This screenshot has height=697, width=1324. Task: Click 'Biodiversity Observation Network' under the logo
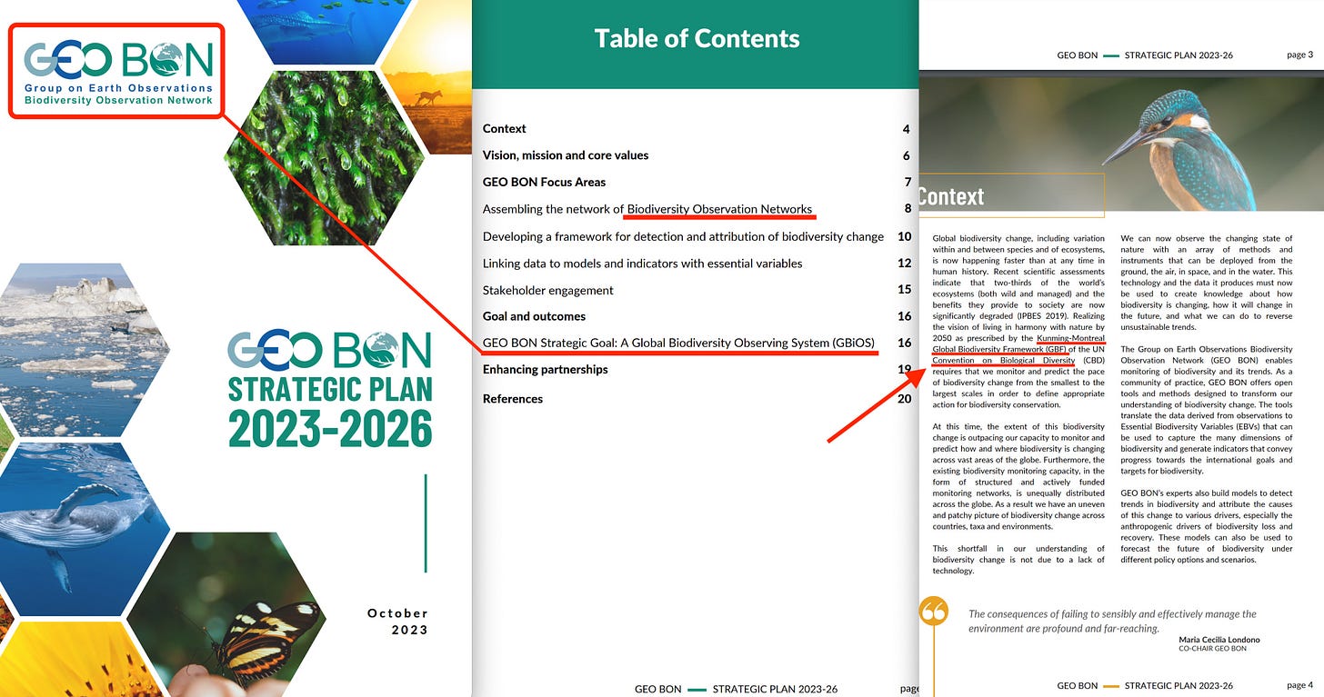pos(118,100)
